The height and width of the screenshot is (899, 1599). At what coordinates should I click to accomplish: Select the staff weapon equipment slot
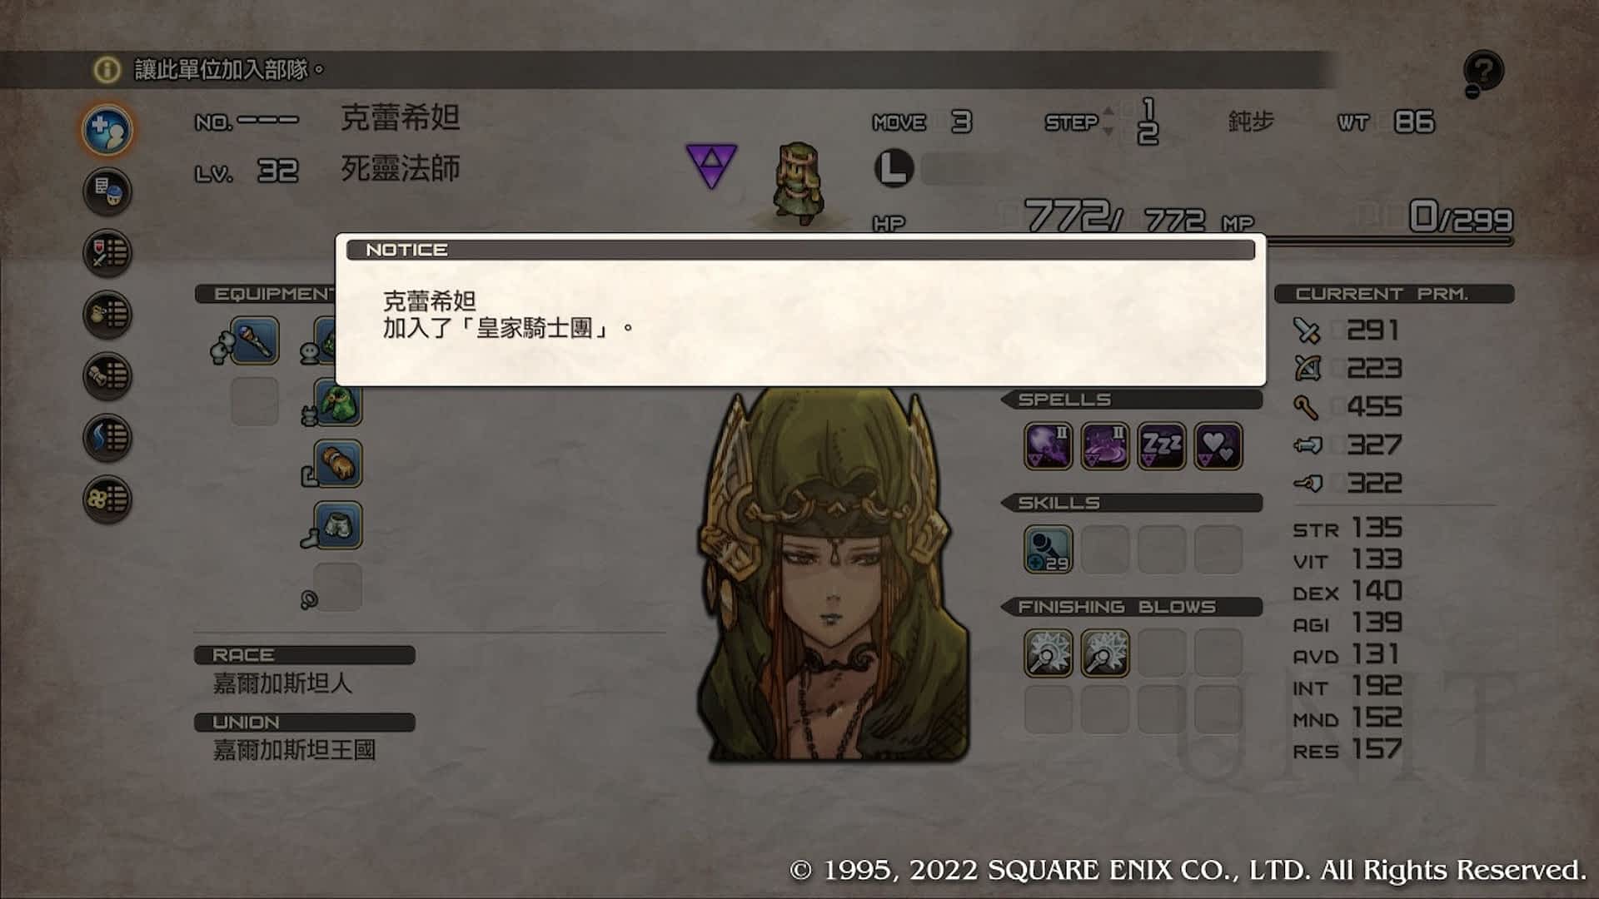click(254, 340)
